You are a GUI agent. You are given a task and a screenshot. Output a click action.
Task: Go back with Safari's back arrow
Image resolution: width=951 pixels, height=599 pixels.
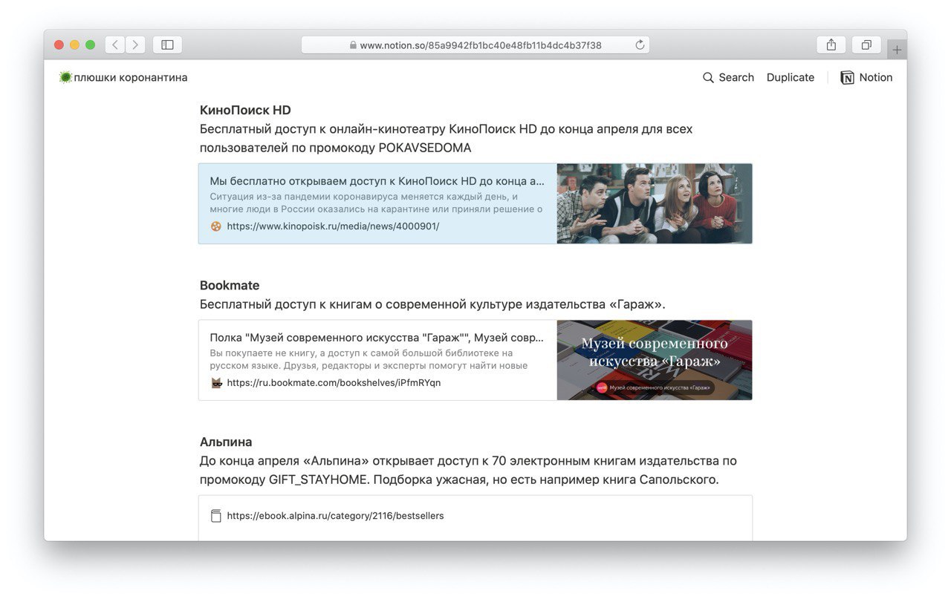[x=115, y=45]
